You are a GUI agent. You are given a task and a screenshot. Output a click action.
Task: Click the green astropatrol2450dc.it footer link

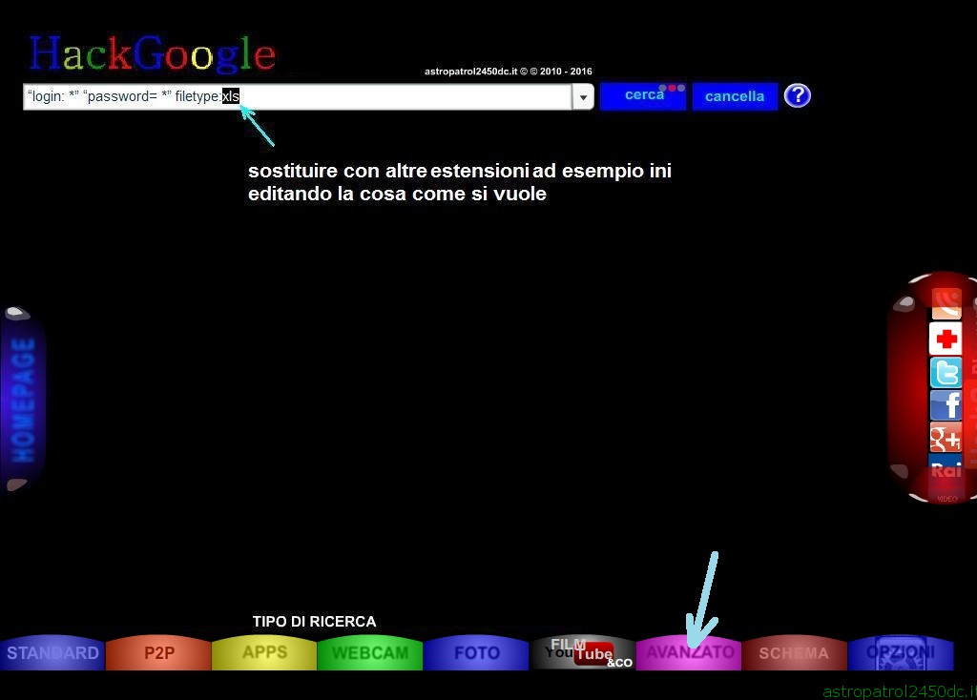(x=899, y=691)
